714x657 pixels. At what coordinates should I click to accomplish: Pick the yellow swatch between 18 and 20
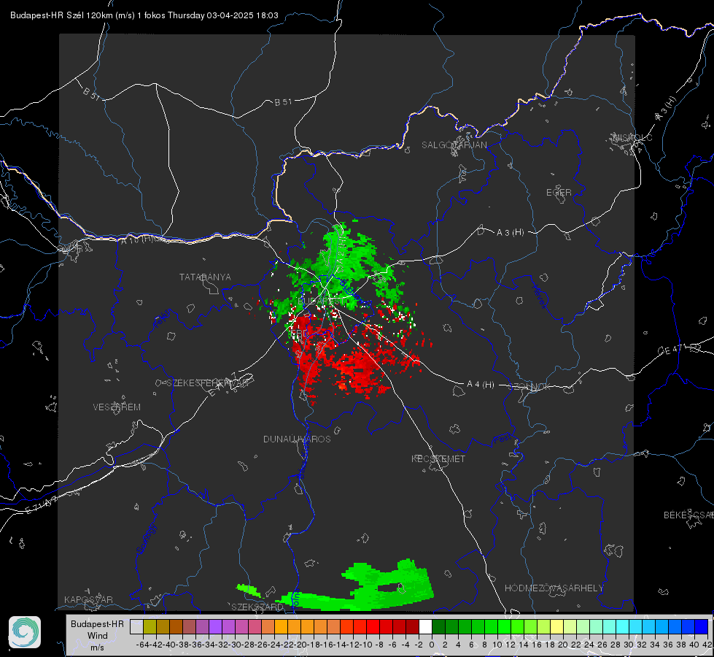point(557,626)
